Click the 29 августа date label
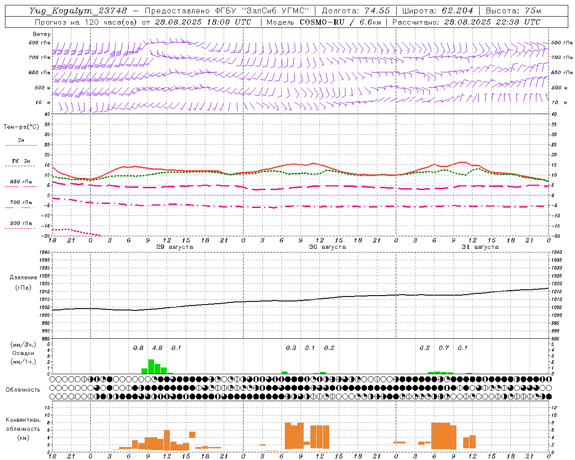Viewport: 575px width, 460px height. pos(175,247)
